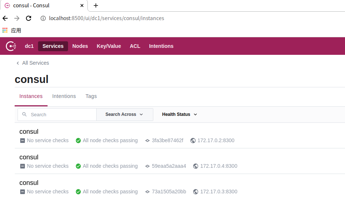Click All node checks passing for 3fa3be87462f
Viewport: 345px width, 197px height.
click(x=110, y=140)
